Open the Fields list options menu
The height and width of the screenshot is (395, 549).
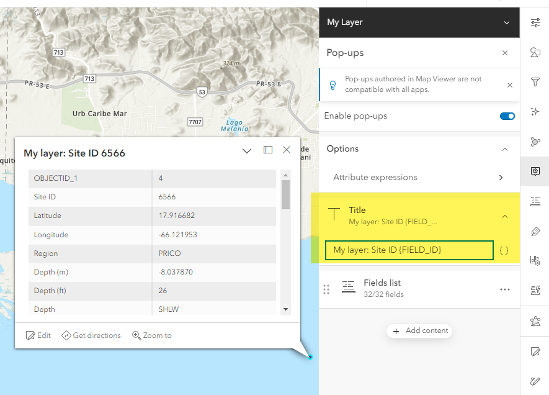tap(505, 289)
